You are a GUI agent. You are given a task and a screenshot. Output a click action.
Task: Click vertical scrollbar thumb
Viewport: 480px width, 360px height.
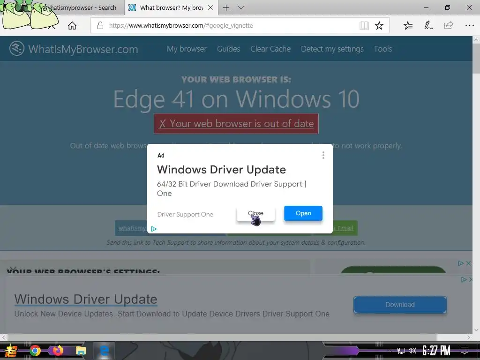(476, 58)
